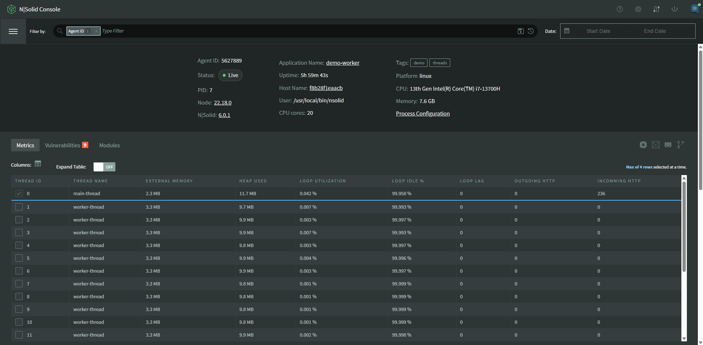Open the demo-worker application link
Image resolution: width=703 pixels, height=345 pixels.
[x=342, y=62]
